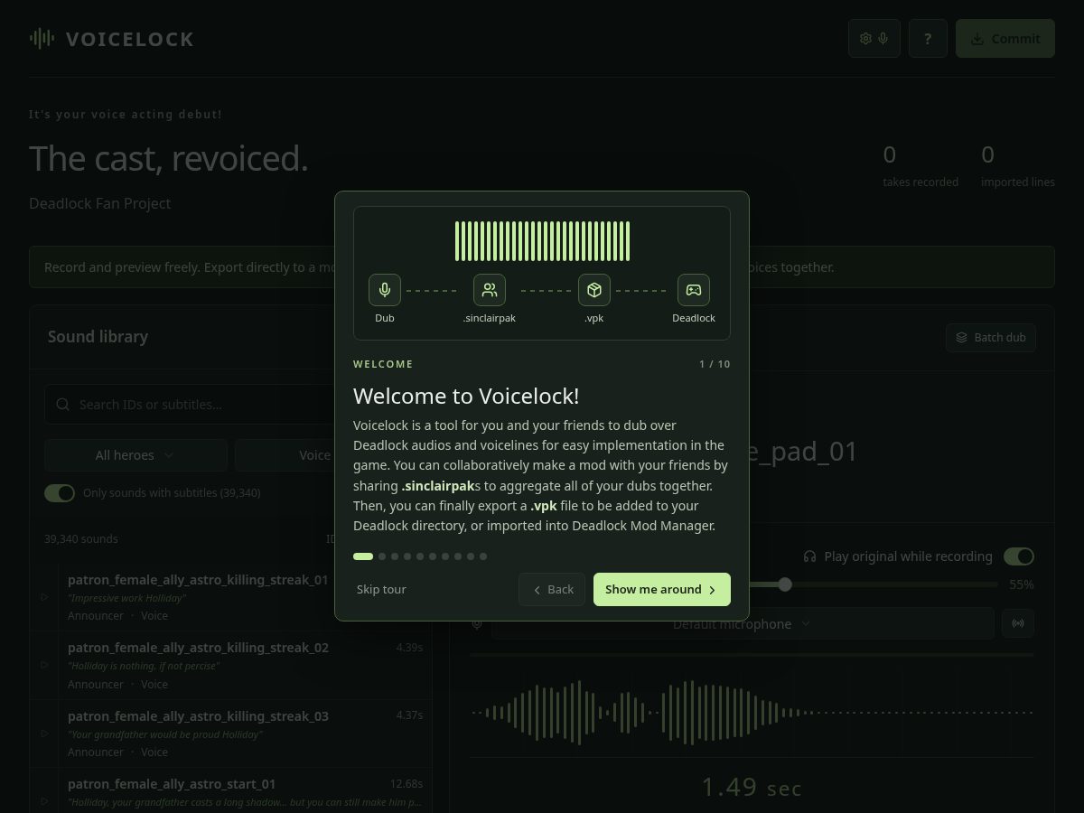
Task: Click the chevron in Show me around
Action: (713, 590)
